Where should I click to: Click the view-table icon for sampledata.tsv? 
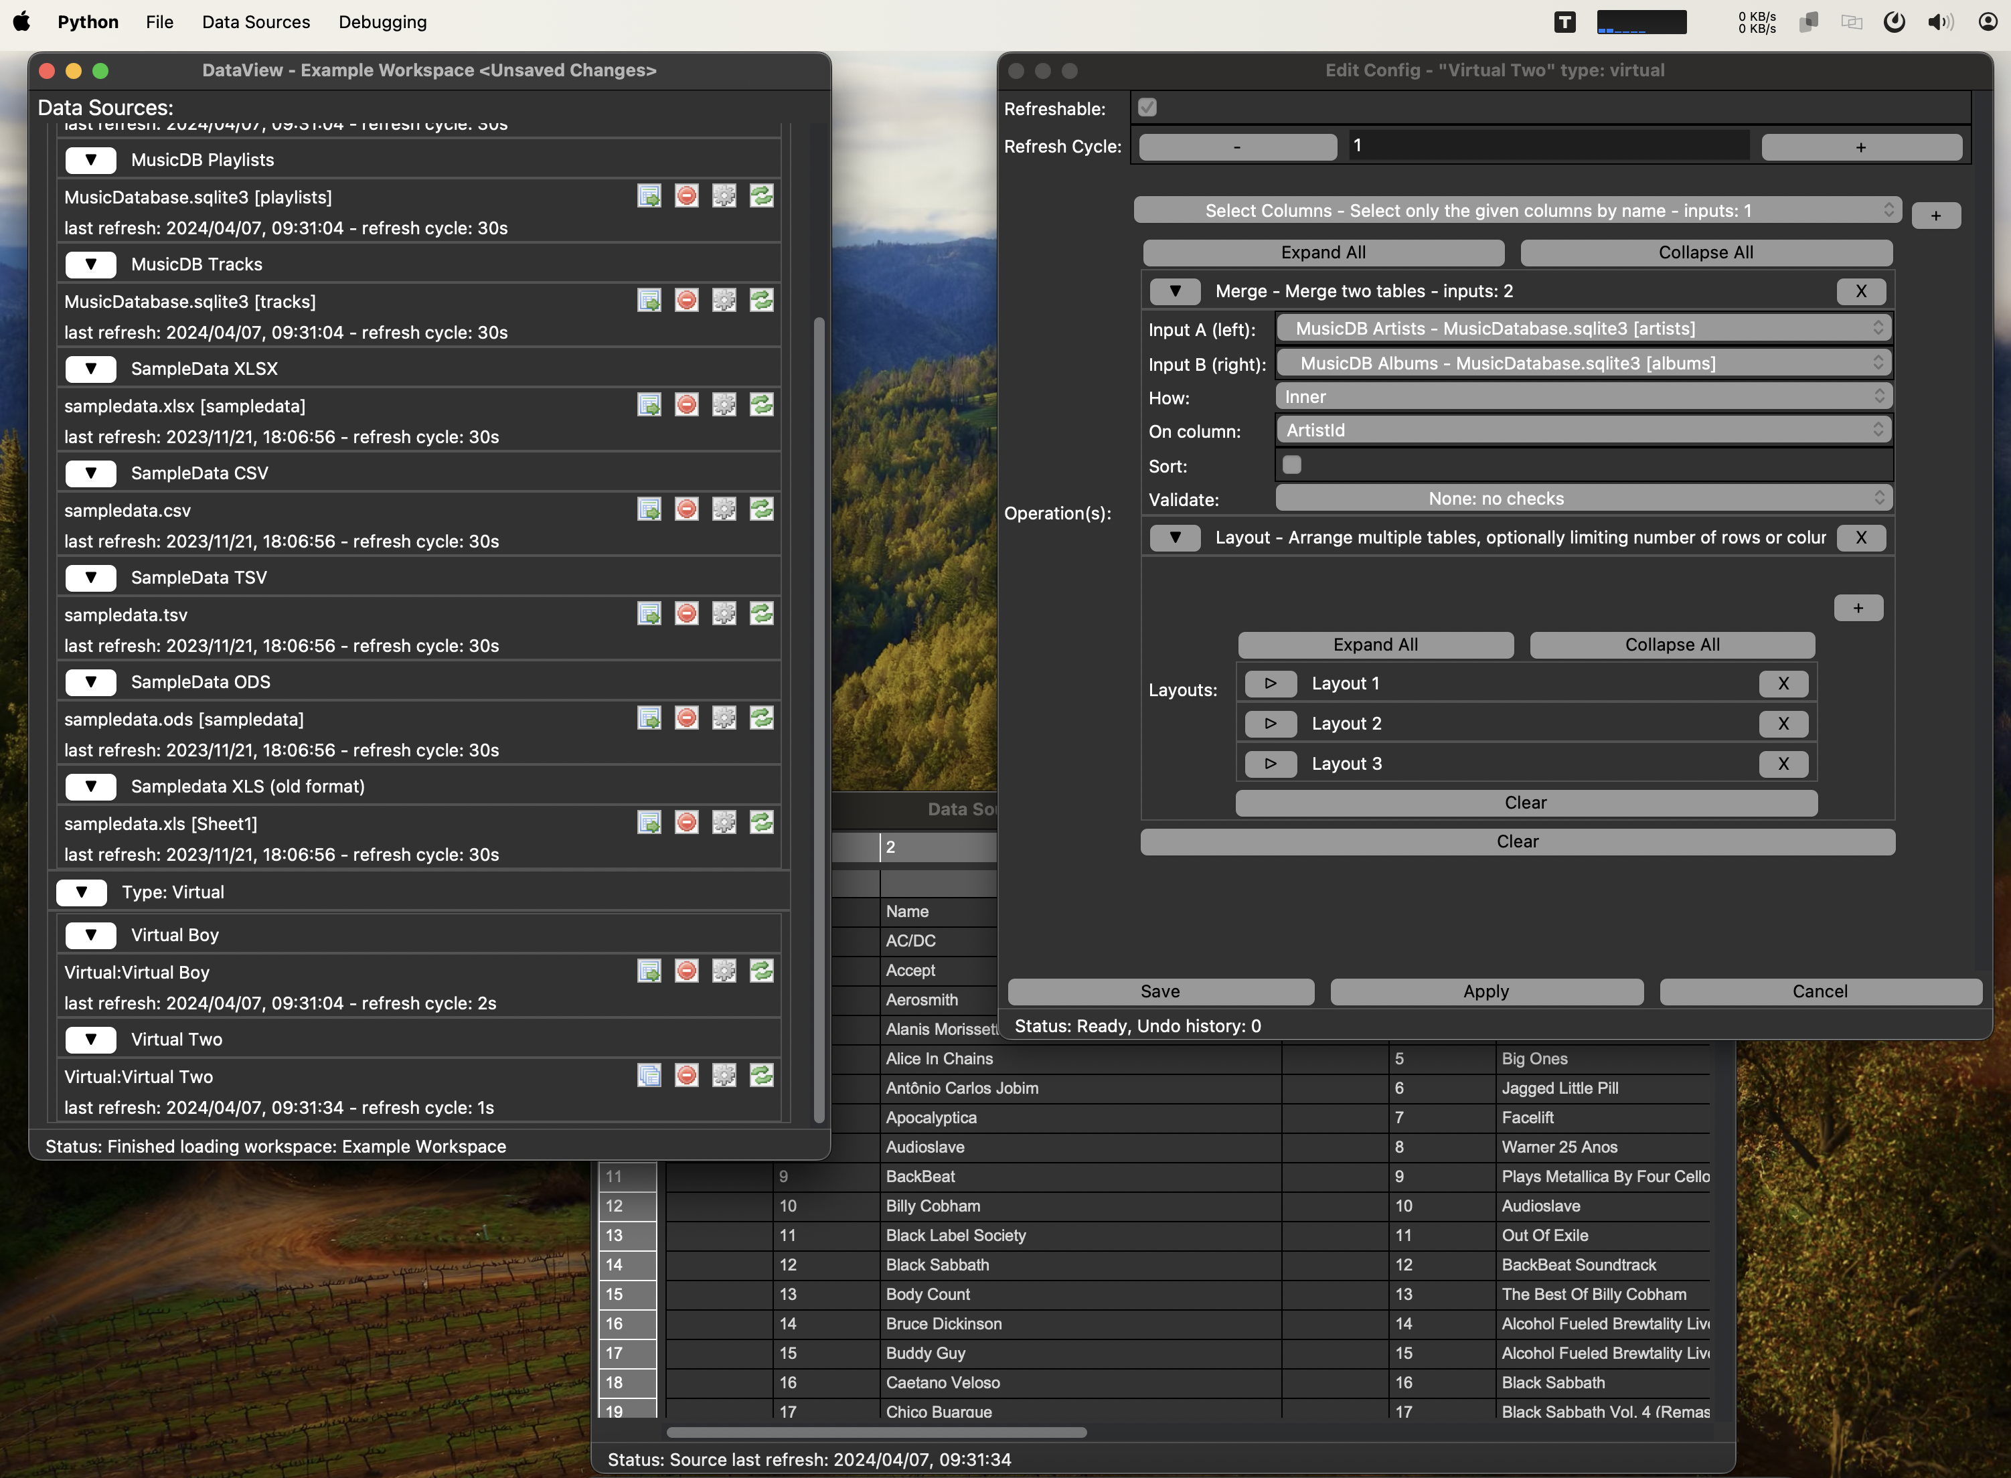pyautogui.click(x=649, y=614)
